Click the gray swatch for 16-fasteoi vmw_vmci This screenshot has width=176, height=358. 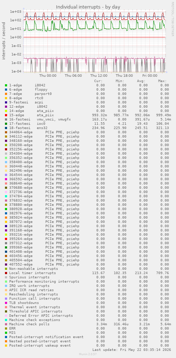coord(6,119)
